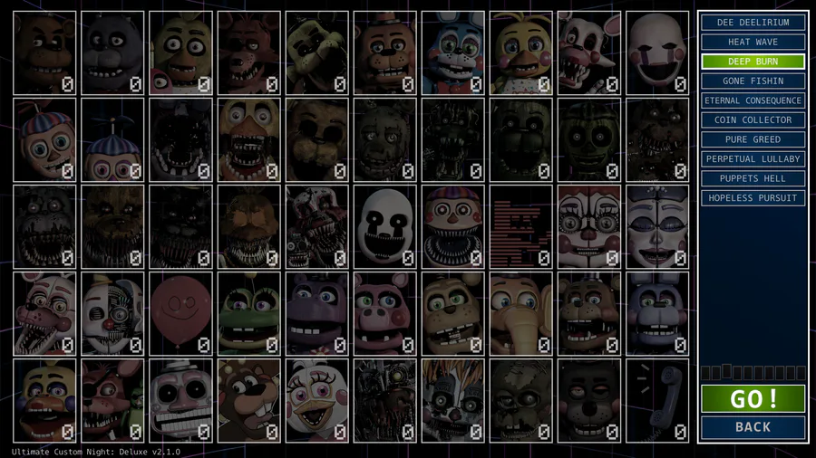
Task: Select the Circus Baby clown portrait
Action: 589,227
